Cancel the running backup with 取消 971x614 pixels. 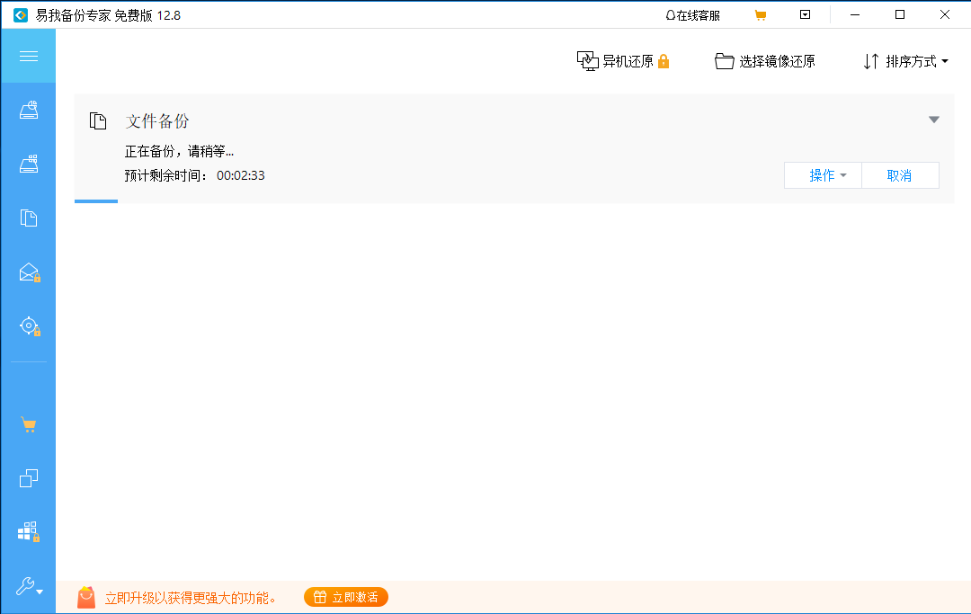click(900, 175)
